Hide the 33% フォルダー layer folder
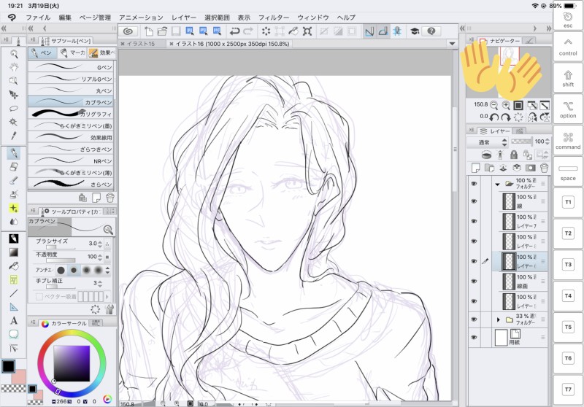 pos(474,319)
